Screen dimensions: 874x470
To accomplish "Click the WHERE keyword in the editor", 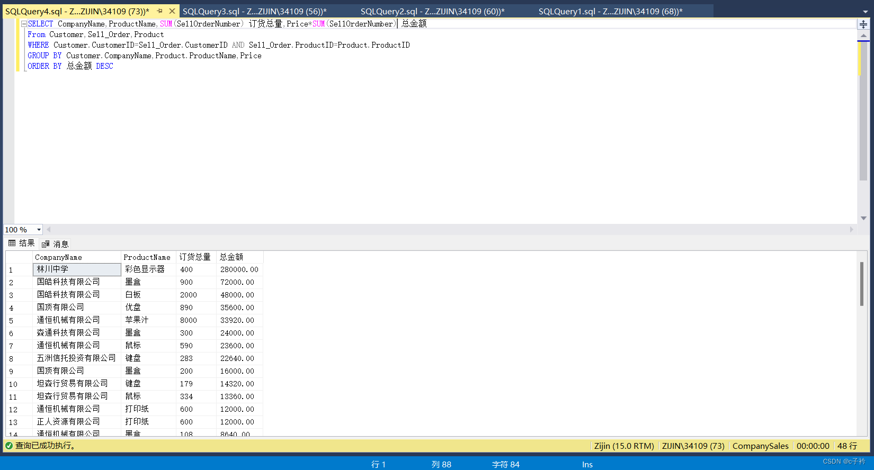I will [38, 45].
